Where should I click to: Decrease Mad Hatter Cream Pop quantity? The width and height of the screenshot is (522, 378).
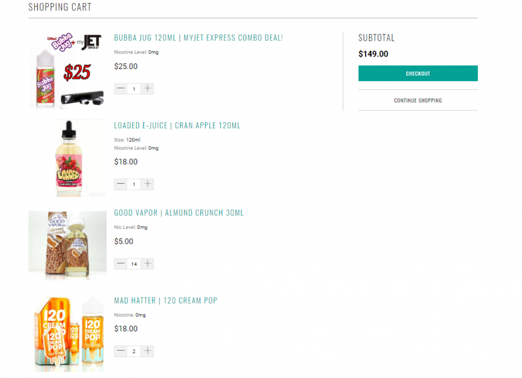(121, 351)
